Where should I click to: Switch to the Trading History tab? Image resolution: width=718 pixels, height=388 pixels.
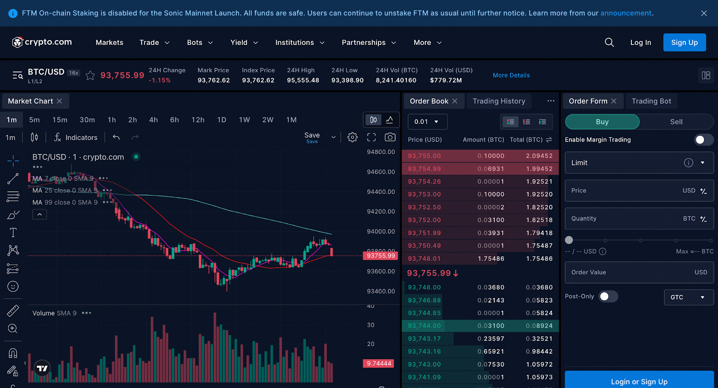[499, 101]
